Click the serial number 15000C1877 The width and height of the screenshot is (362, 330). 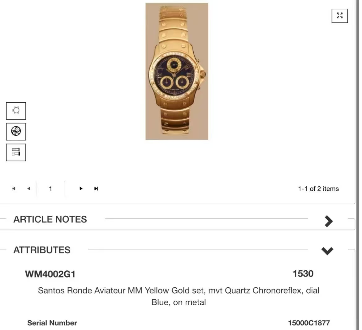click(309, 323)
